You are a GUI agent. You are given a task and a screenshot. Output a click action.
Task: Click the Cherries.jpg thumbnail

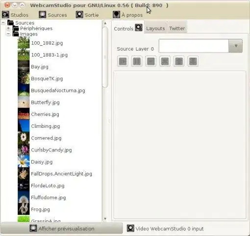tap(24, 114)
